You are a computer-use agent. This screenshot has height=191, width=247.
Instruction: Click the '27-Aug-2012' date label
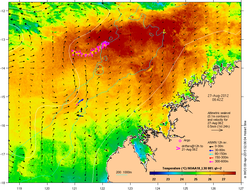tap(218, 96)
